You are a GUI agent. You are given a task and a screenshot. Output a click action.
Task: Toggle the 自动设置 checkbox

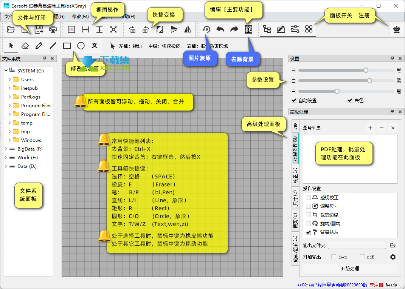click(x=294, y=100)
